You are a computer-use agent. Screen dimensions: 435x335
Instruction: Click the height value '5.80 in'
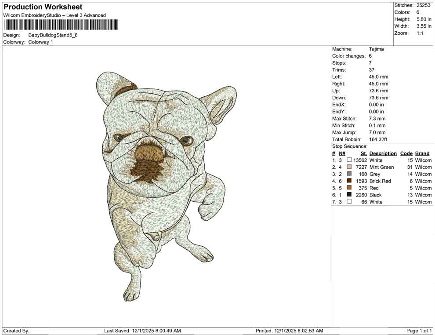[424, 19]
